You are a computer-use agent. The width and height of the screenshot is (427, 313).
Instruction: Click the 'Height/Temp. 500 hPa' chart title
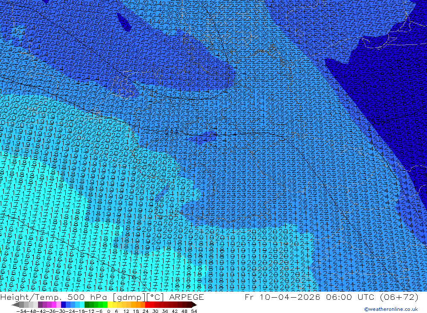pyautogui.click(x=53, y=297)
